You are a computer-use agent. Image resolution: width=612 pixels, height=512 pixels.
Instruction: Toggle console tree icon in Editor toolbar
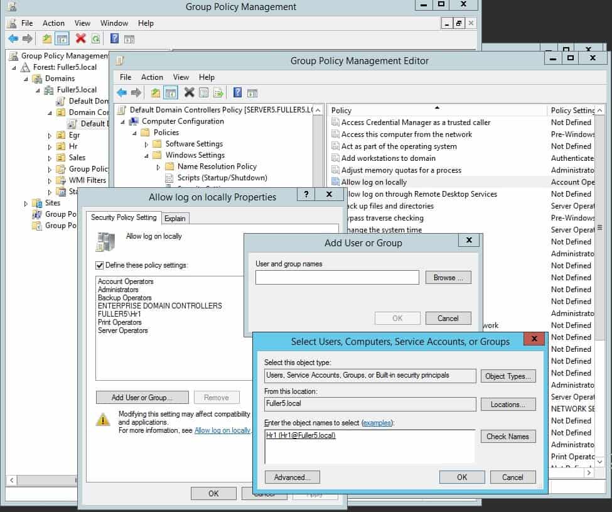click(171, 93)
